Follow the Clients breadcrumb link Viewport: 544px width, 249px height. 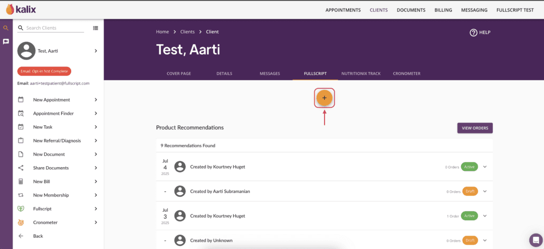188,31
